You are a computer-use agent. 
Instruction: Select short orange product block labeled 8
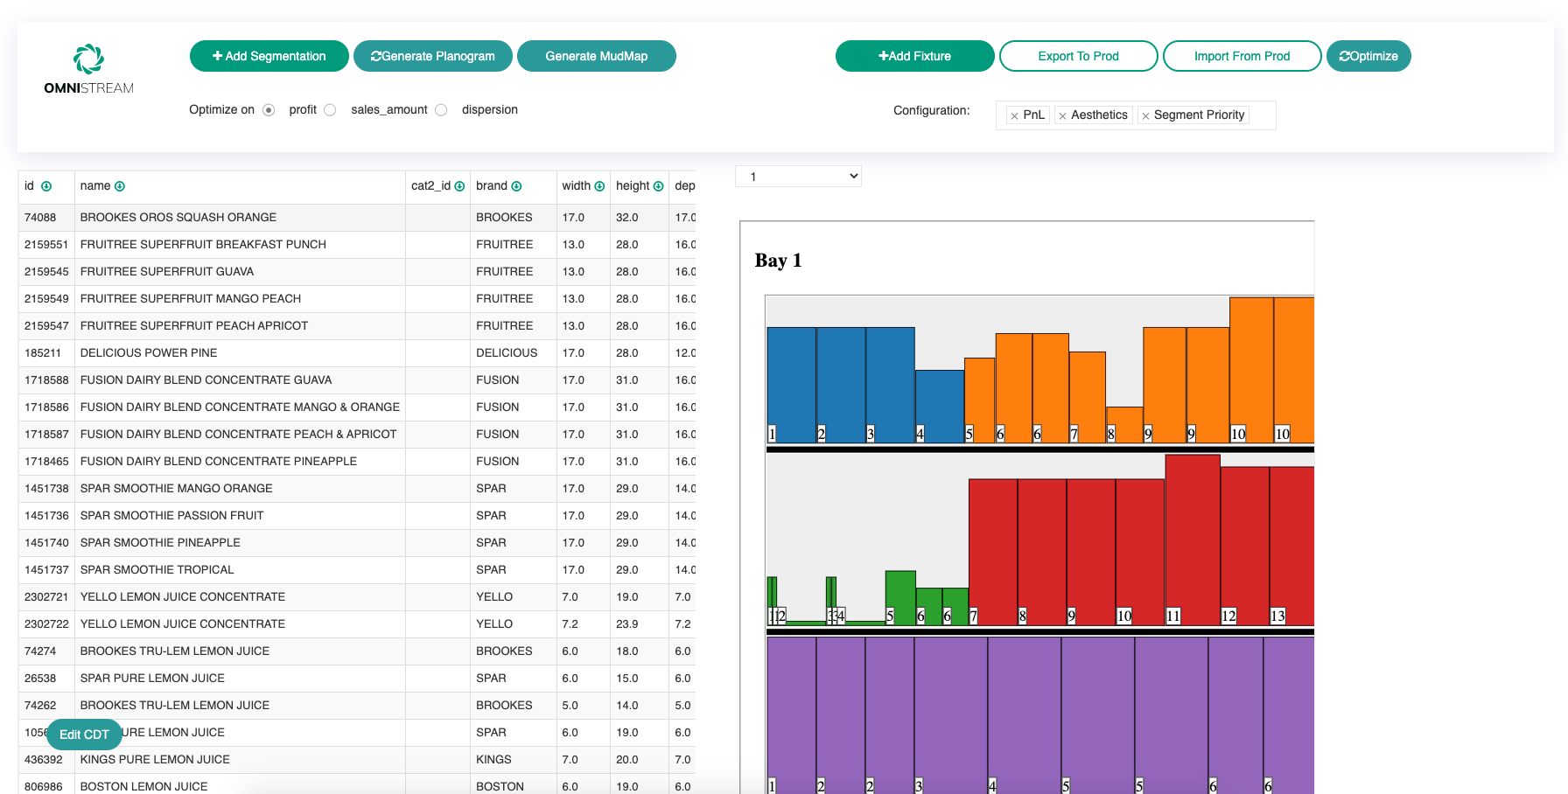pyautogui.click(x=1124, y=425)
